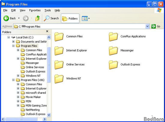
Task: Open the Views icon button
Action: 85,18
